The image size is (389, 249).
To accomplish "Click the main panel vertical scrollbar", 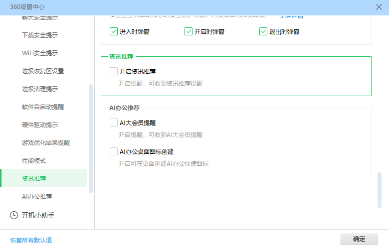I will tap(380, 190).
